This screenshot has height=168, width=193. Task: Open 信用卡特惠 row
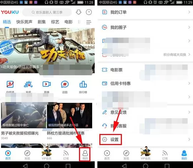pyautogui.click(x=145, y=83)
